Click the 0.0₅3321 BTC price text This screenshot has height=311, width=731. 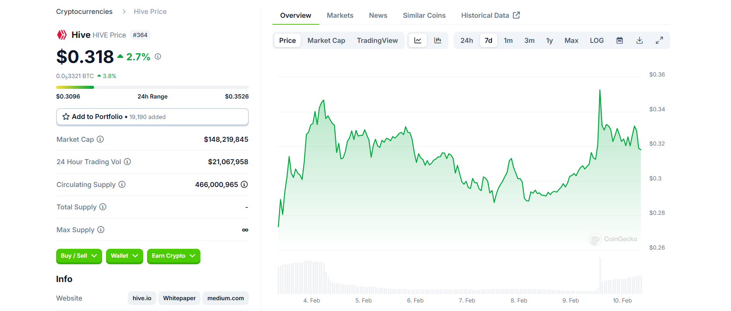[75, 76]
